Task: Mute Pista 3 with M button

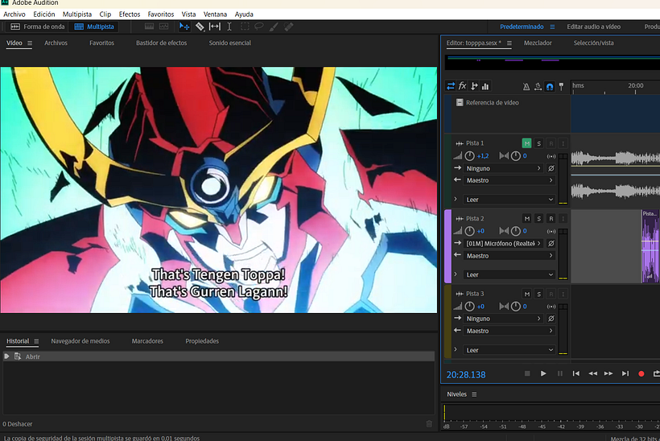Action: tap(526, 294)
